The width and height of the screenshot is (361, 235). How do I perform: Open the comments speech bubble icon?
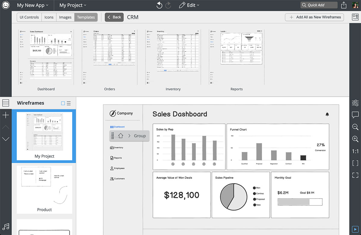point(355,115)
